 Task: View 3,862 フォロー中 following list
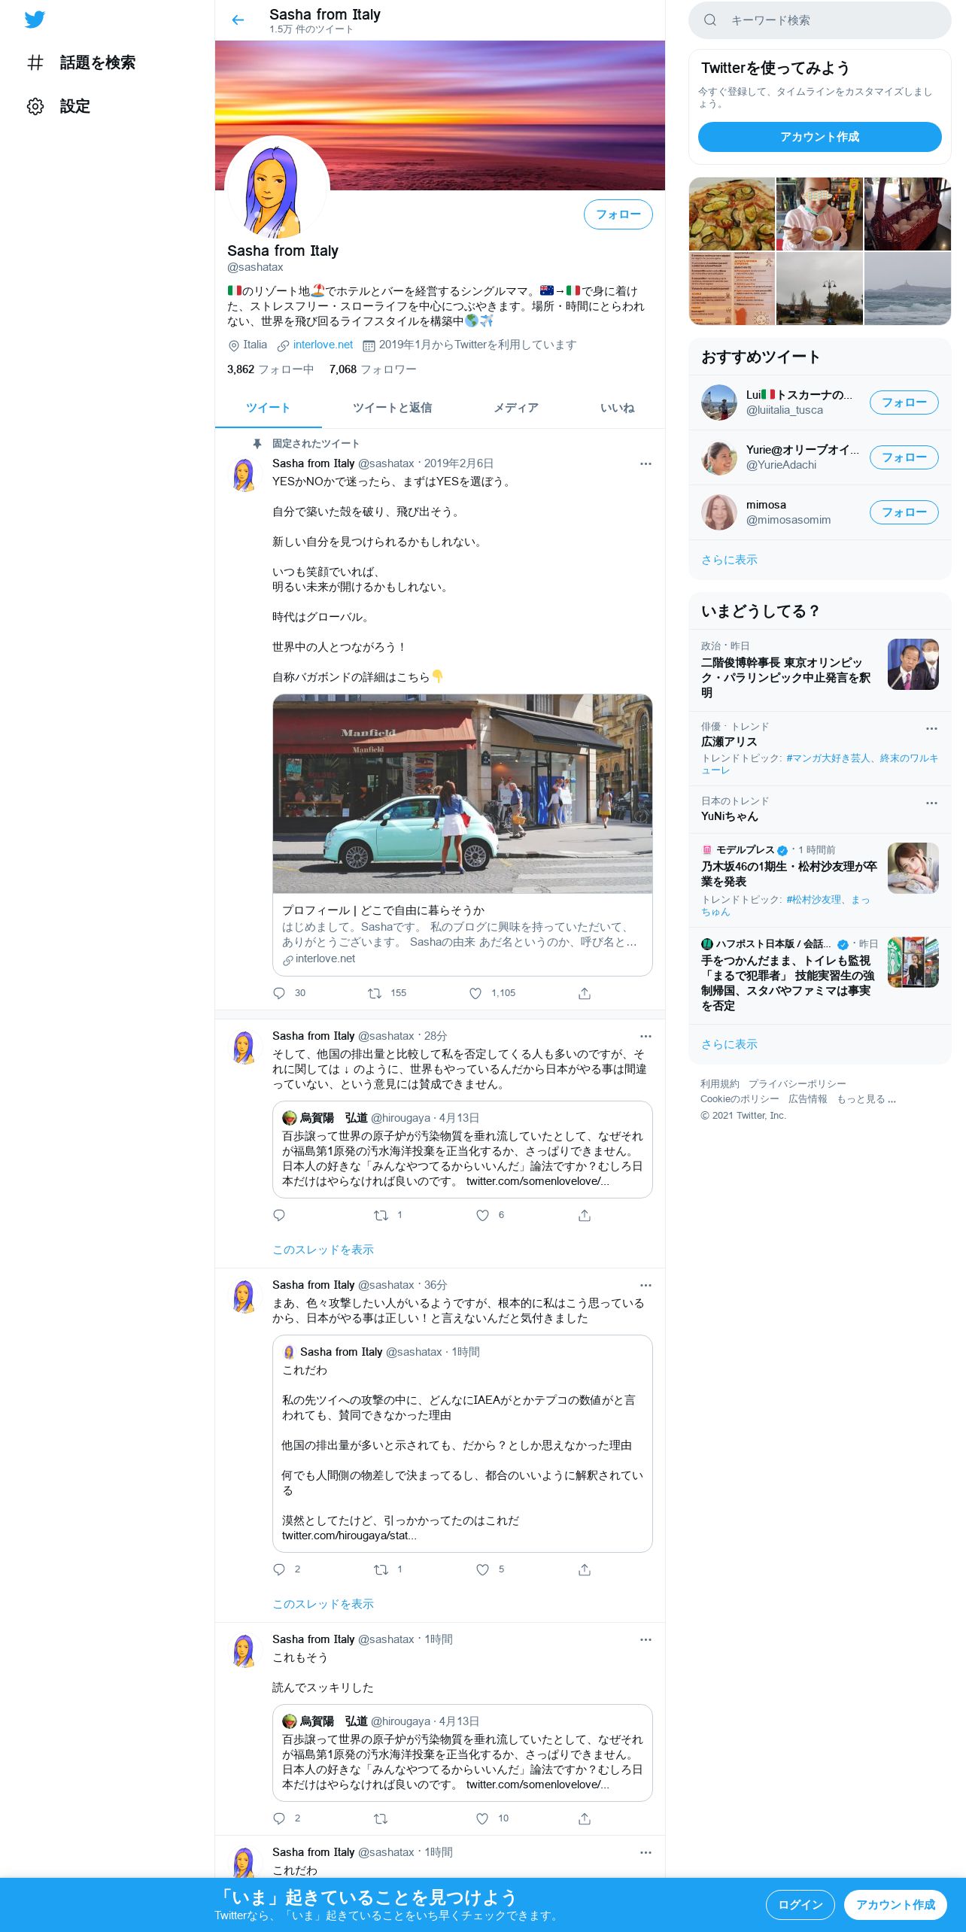(x=271, y=369)
